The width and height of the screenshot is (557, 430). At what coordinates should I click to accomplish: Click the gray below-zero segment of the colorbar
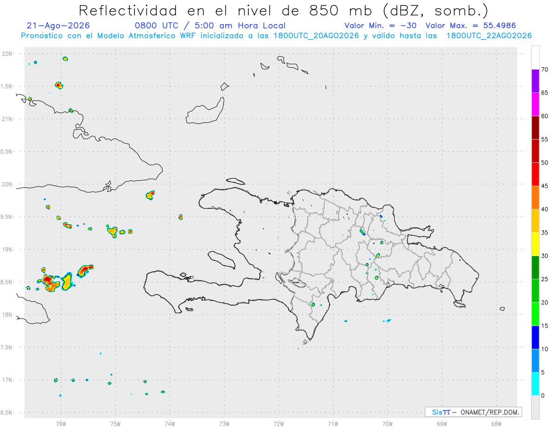tap(535, 407)
